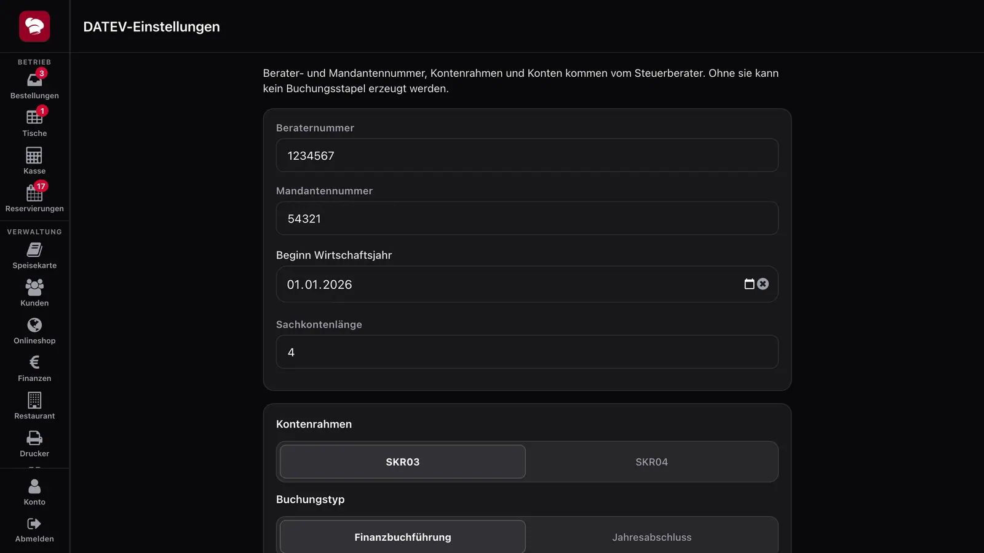Click the Speisekarte label in sidebar
Viewport: 984px width, 553px height.
[x=34, y=265]
